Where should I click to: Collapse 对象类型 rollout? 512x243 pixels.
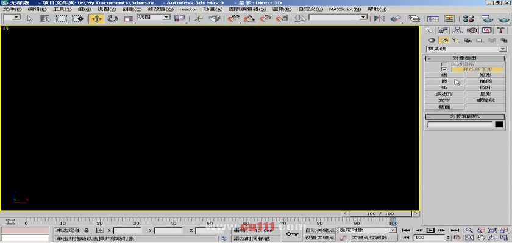point(465,58)
